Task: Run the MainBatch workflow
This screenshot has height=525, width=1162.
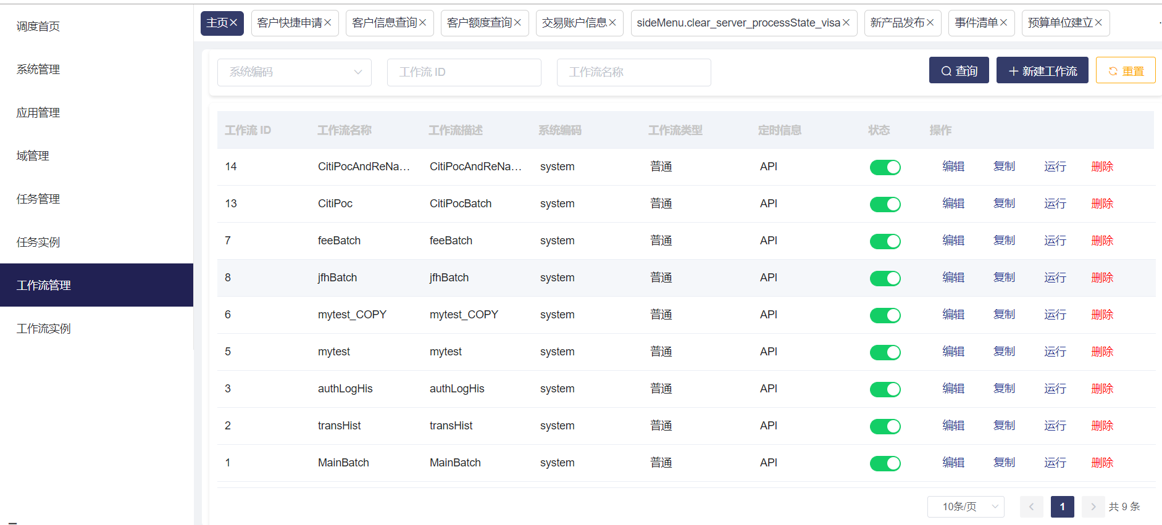Action: (1055, 463)
